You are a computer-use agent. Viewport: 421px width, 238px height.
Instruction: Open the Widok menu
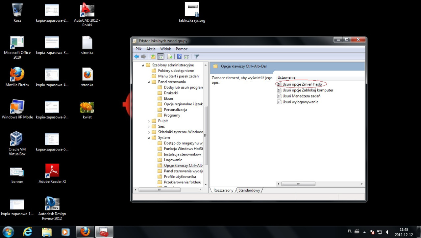click(165, 49)
